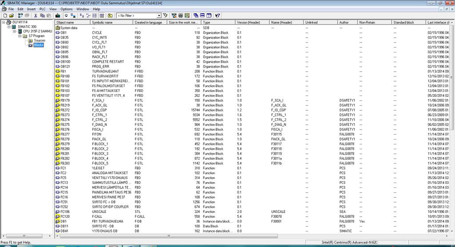Click the Arrange Vertically windows icon
Viewport: 455px width, 247px height.
pyautogui.click(x=209, y=16)
